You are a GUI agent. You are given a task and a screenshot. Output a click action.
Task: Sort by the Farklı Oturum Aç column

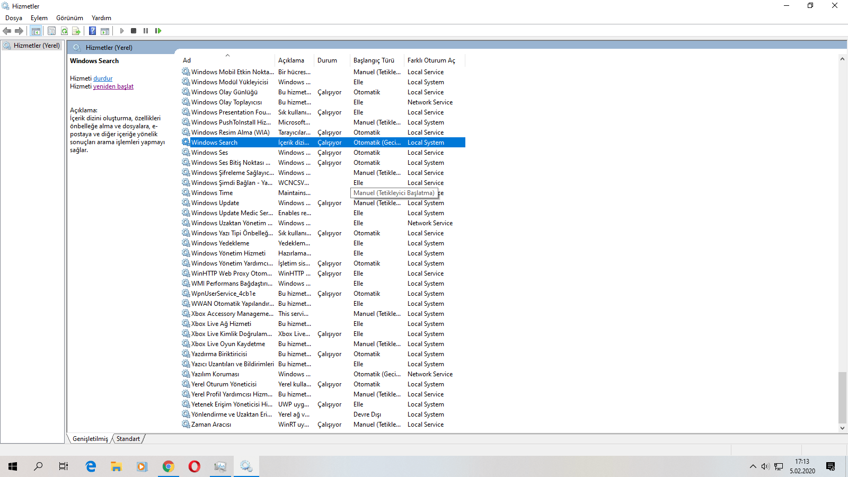434,60
